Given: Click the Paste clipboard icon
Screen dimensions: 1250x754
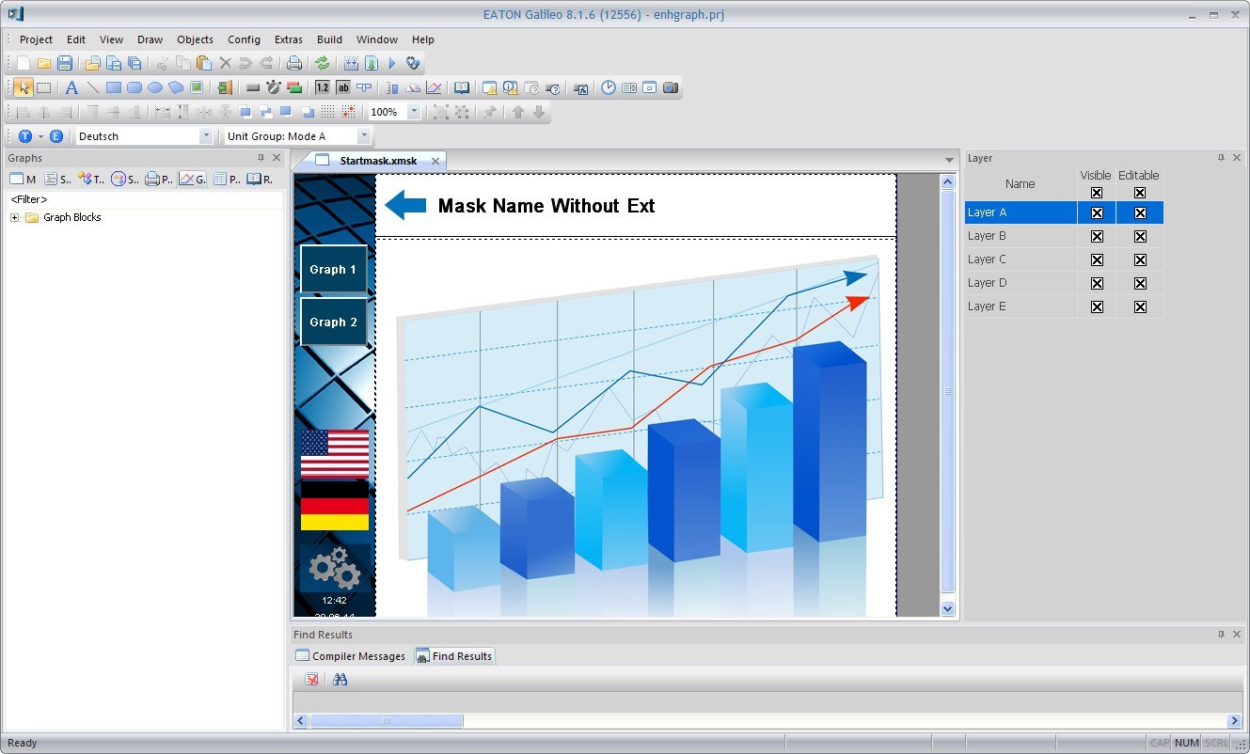Looking at the screenshot, I should click(x=204, y=63).
